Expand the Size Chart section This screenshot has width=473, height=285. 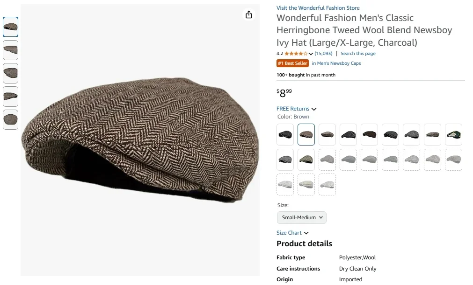click(292, 232)
